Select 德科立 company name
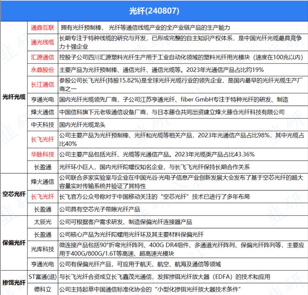The width and height of the screenshot is (308, 295). 43,289
